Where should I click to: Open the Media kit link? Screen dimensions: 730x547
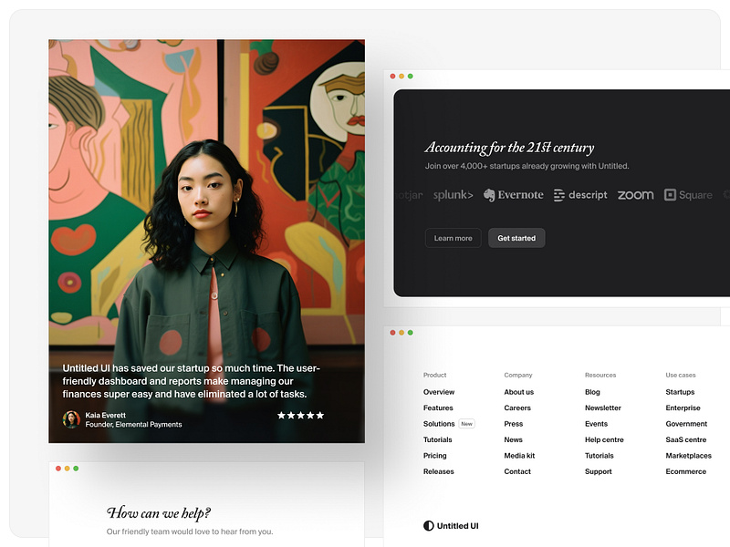click(x=519, y=455)
